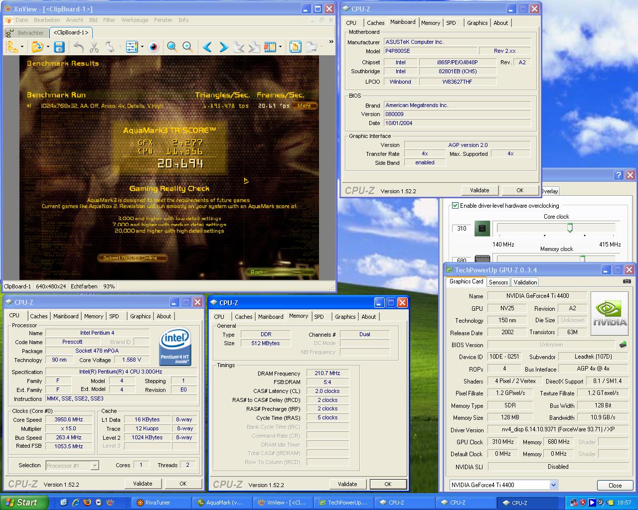Click Show Desktop icon in quick launch
The height and width of the screenshot is (510, 638).
coord(64,503)
